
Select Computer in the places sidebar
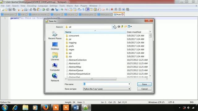(55, 67)
